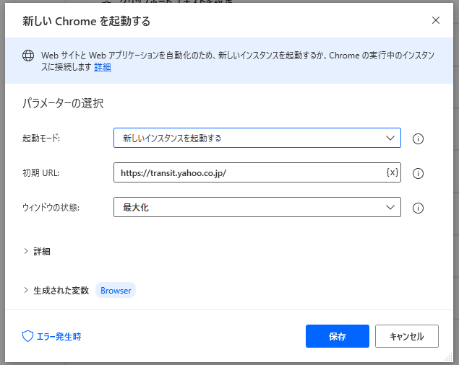The width and height of the screenshot is (459, 365).
Task: Click the info icon beside 初期 URL
Action: point(417,173)
